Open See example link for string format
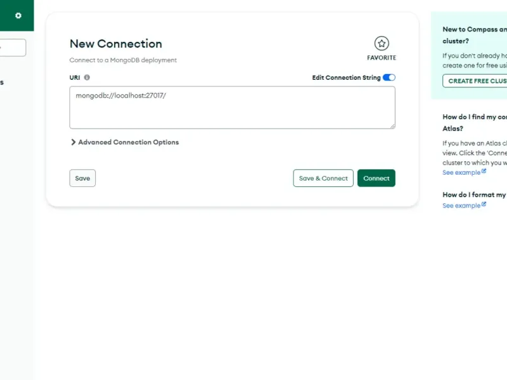Image resolution: width=507 pixels, height=380 pixels. (x=461, y=206)
